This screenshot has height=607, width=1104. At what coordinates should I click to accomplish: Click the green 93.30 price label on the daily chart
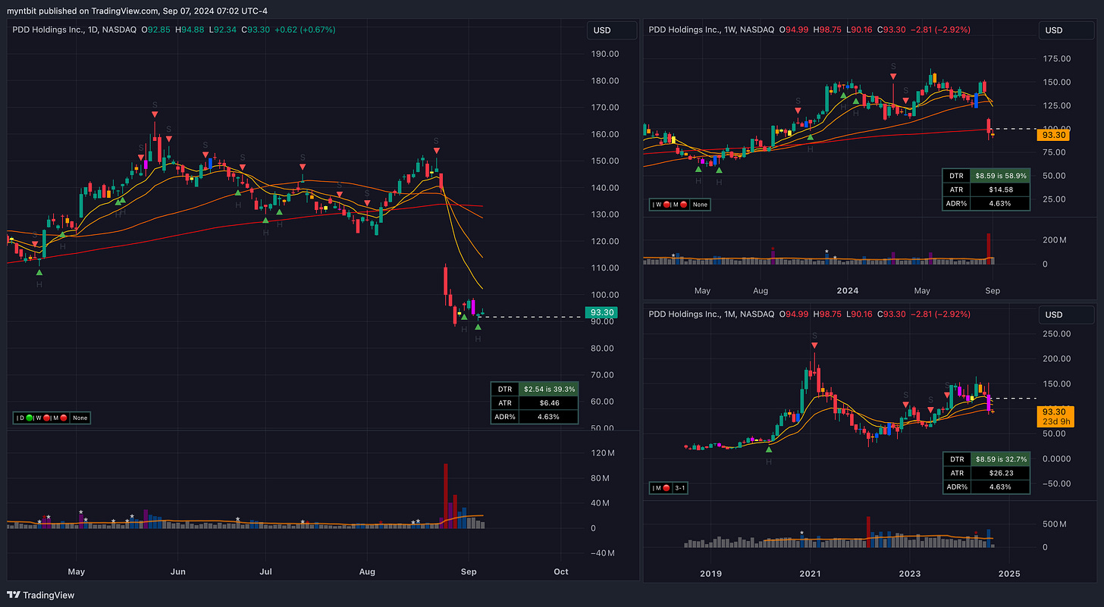point(602,312)
